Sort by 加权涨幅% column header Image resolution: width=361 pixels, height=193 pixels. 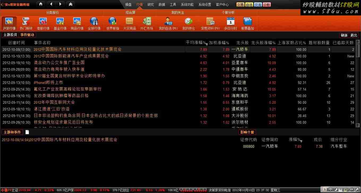pos(219,43)
